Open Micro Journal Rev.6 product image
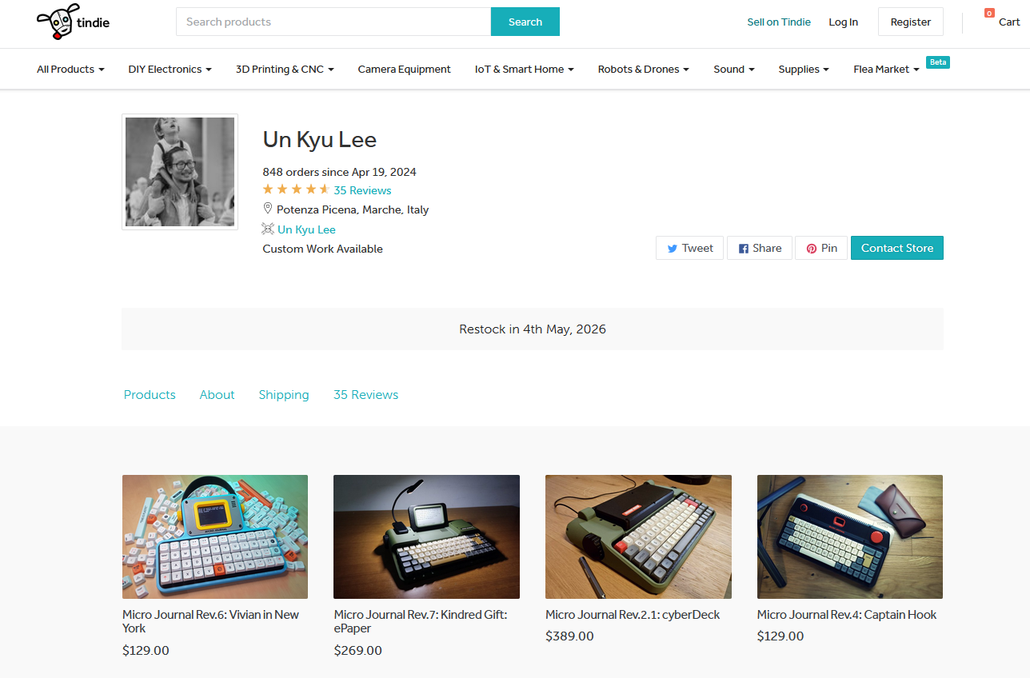The width and height of the screenshot is (1030, 678). coord(215,536)
